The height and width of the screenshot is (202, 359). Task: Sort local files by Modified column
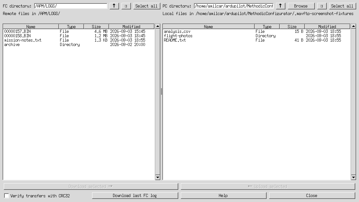327,27
